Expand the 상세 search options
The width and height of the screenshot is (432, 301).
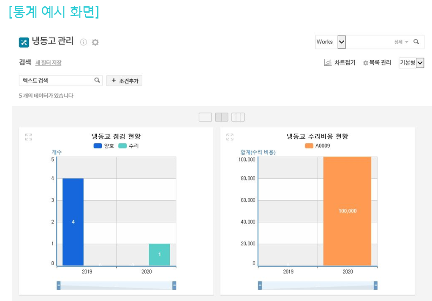pyautogui.click(x=401, y=42)
